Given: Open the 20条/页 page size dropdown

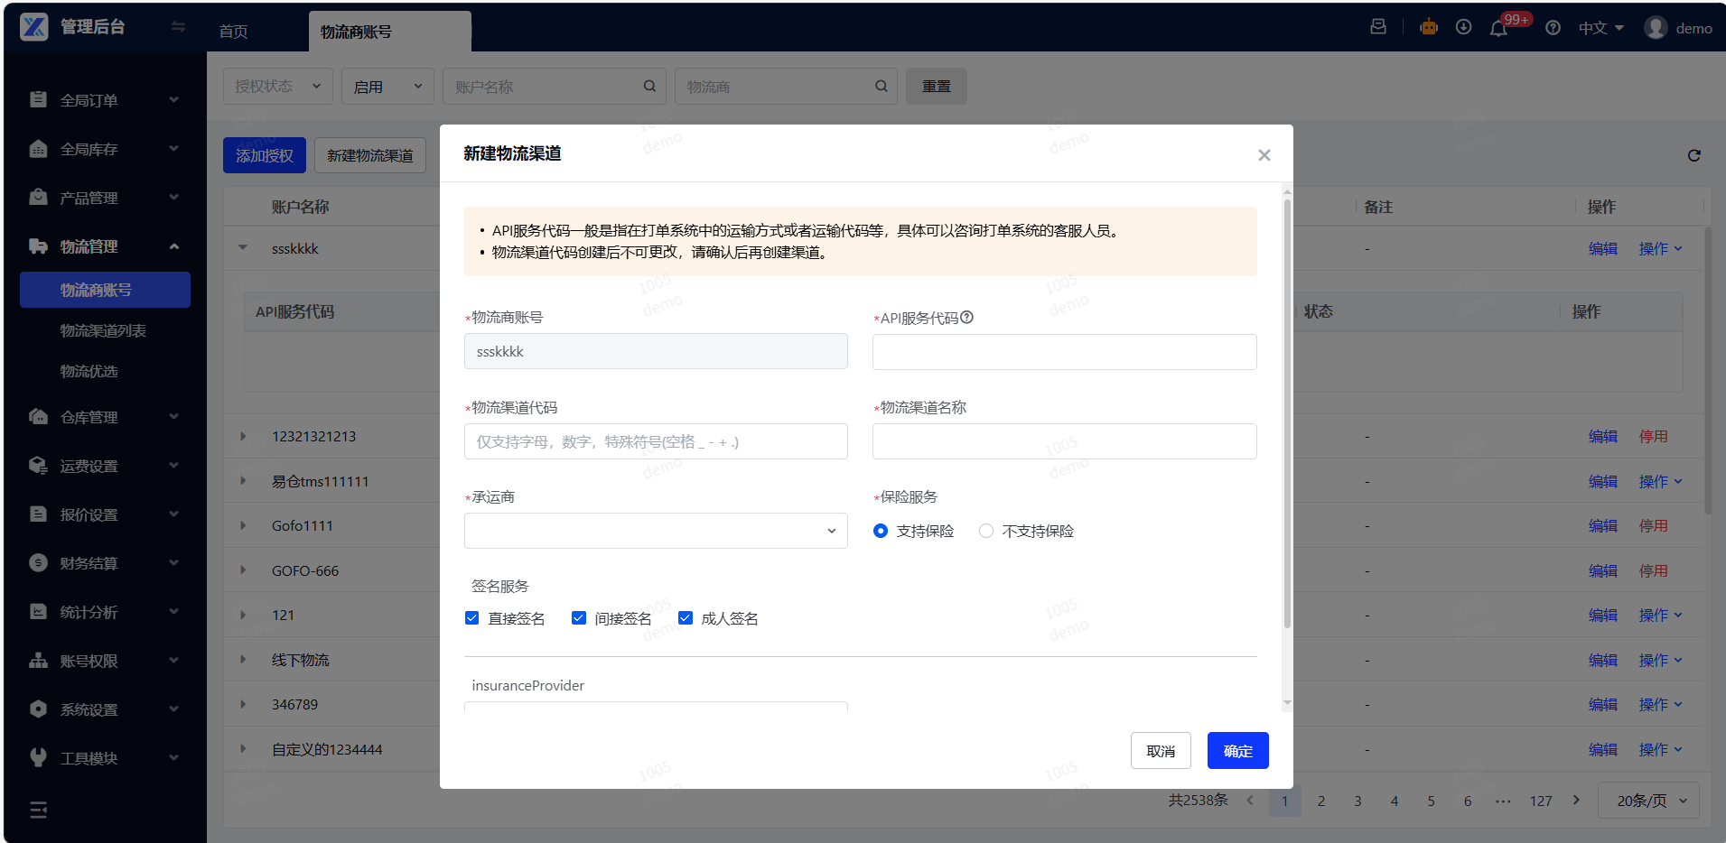Looking at the screenshot, I should coord(1649,801).
